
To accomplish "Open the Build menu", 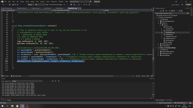I will tap(27, 1).
